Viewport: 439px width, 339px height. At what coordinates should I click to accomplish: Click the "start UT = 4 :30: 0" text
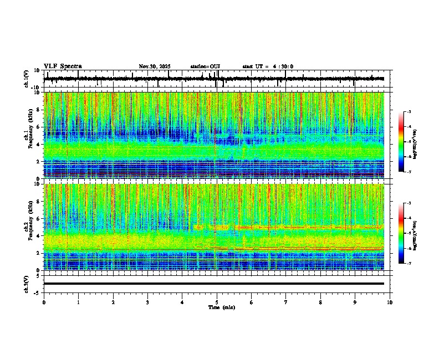[268, 66]
